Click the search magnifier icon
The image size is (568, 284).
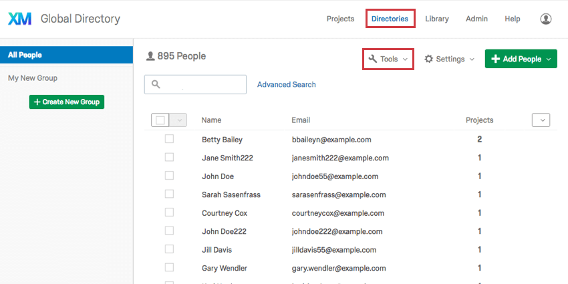point(156,84)
